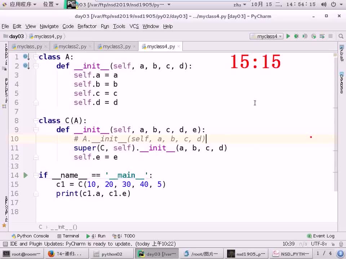
Task: Click the tool window toggle icon in status bar
Action: [5, 244]
